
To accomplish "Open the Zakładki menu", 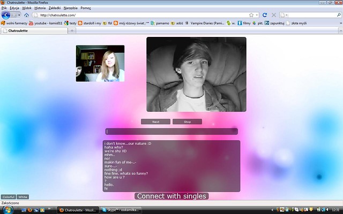I will coord(55,8).
